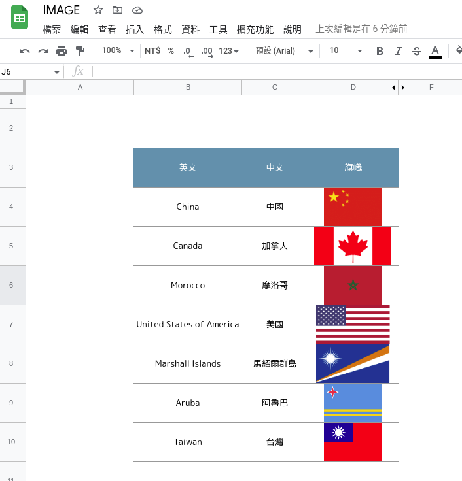This screenshot has width=462, height=481.
Task: Select column D header
Action: tap(353, 87)
